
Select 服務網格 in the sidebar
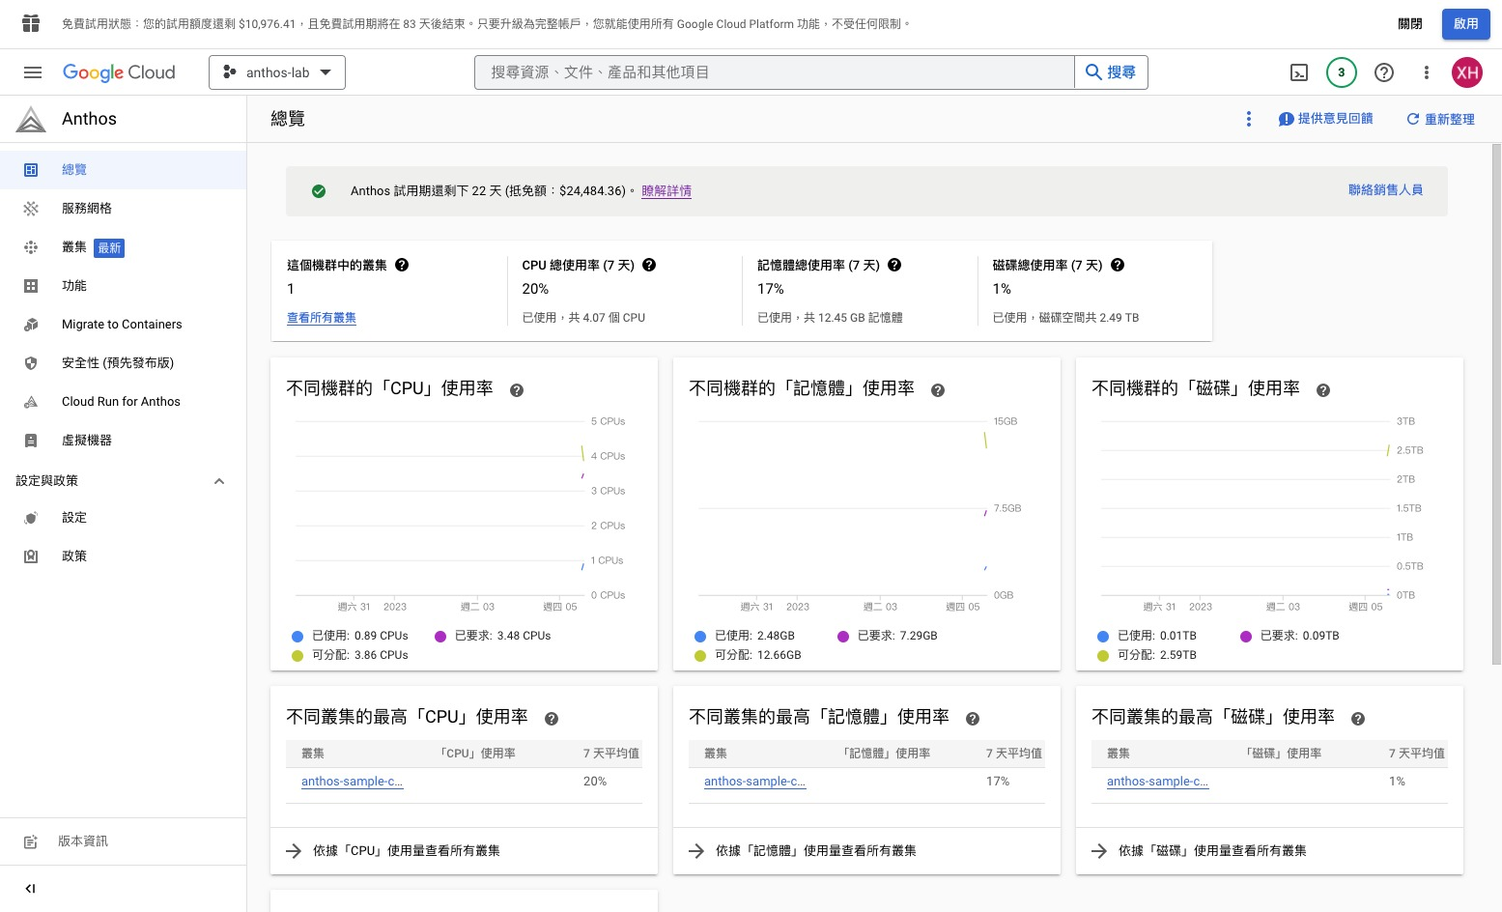pos(87,209)
